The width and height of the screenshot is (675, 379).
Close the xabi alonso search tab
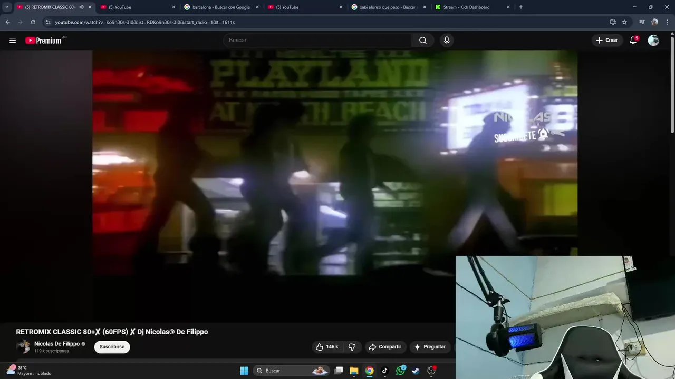tap(425, 7)
